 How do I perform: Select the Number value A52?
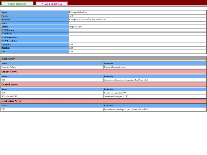(71, 16)
